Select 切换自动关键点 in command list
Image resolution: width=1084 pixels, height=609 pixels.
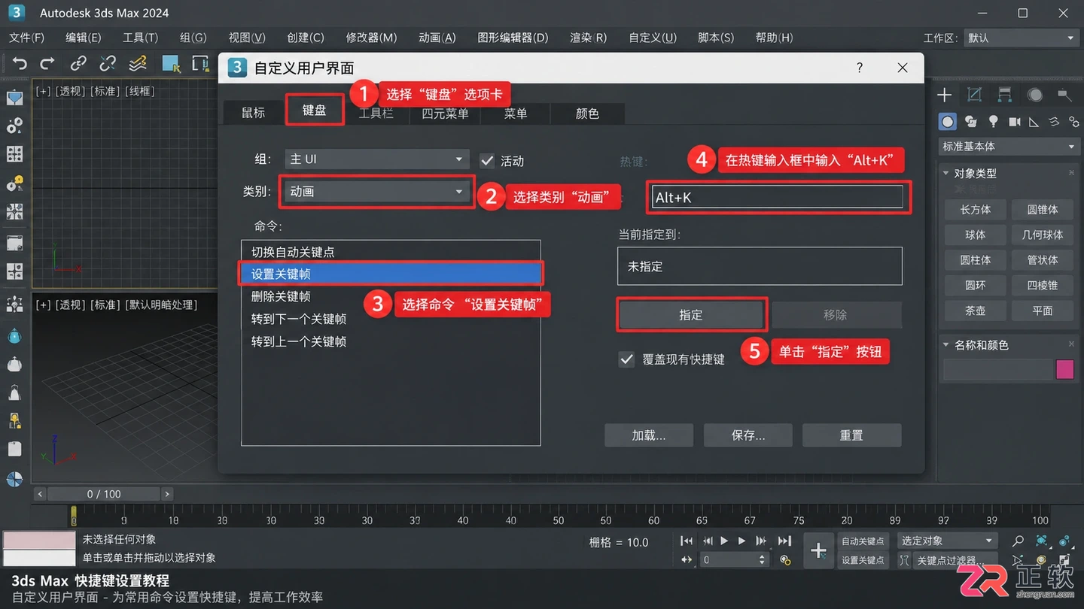pyautogui.click(x=391, y=252)
